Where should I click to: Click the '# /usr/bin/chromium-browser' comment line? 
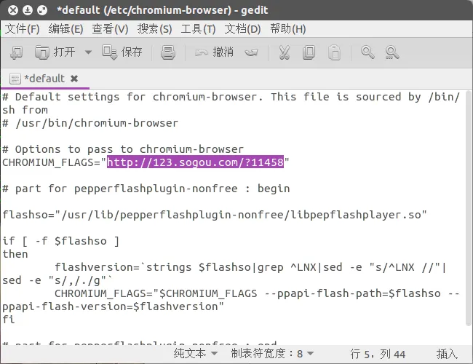click(x=90, y=123)
